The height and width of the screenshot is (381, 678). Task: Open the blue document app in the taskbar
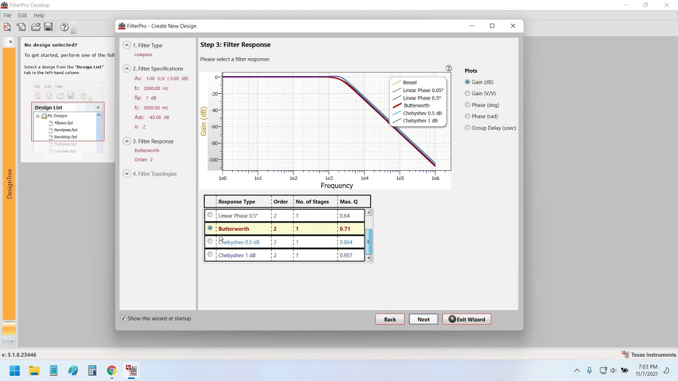[x=53, y=370]
